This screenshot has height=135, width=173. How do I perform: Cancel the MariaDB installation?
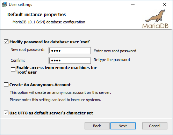pyautogui.click(x=155, y=126)
